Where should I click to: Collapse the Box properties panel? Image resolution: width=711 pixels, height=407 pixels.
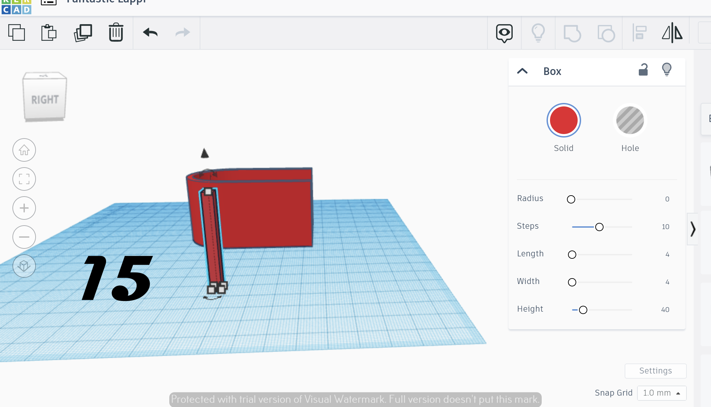[x=522, y=71]
